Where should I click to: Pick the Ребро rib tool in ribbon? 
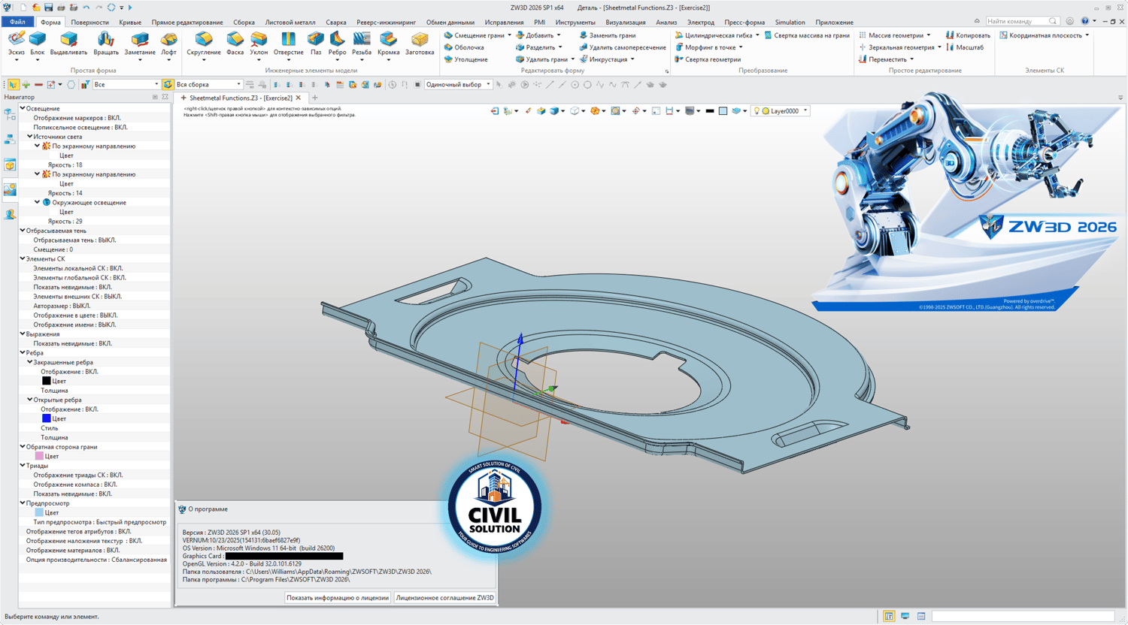pyautogui.click(x=338, y=44)
